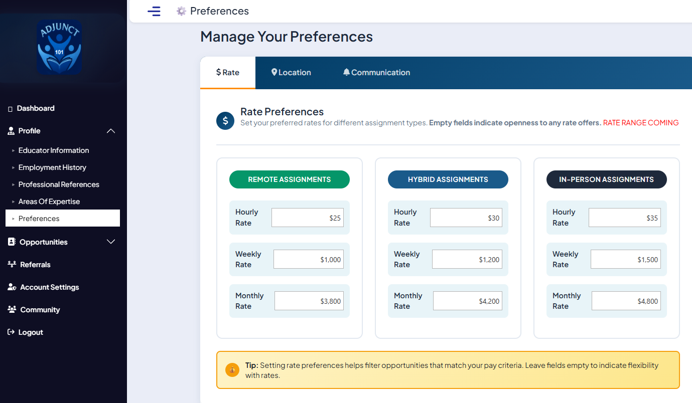Click the gear icon beside Preferences title
Image resolution: width=692 pixels, height=403 pixels.
181,11
